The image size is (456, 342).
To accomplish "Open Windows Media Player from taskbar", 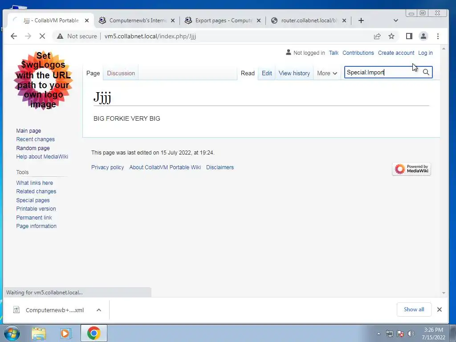I will click(66, 333).
